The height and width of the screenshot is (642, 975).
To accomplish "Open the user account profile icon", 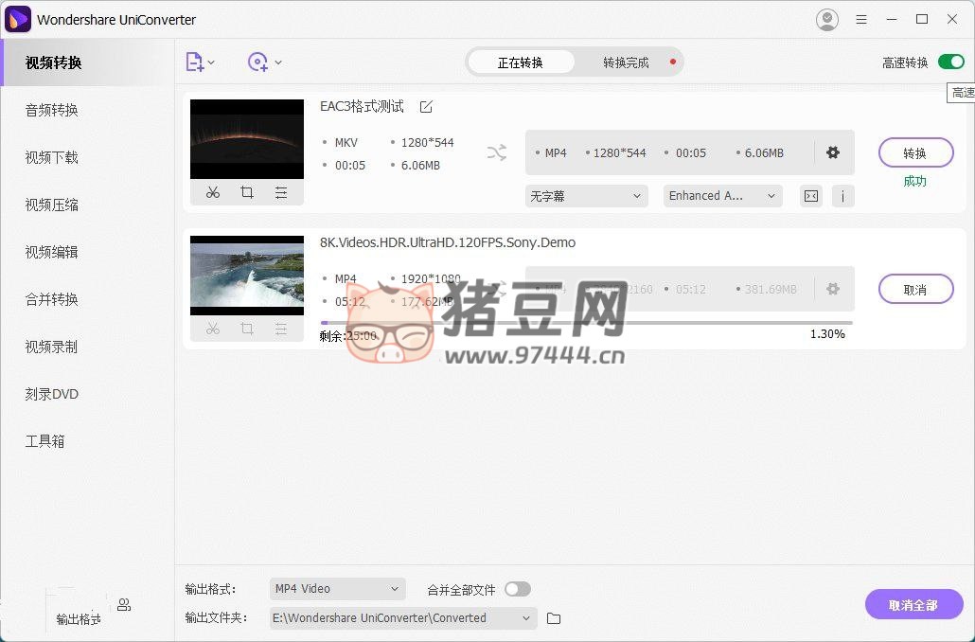I will pyautogui.click(x=826, y=20).
